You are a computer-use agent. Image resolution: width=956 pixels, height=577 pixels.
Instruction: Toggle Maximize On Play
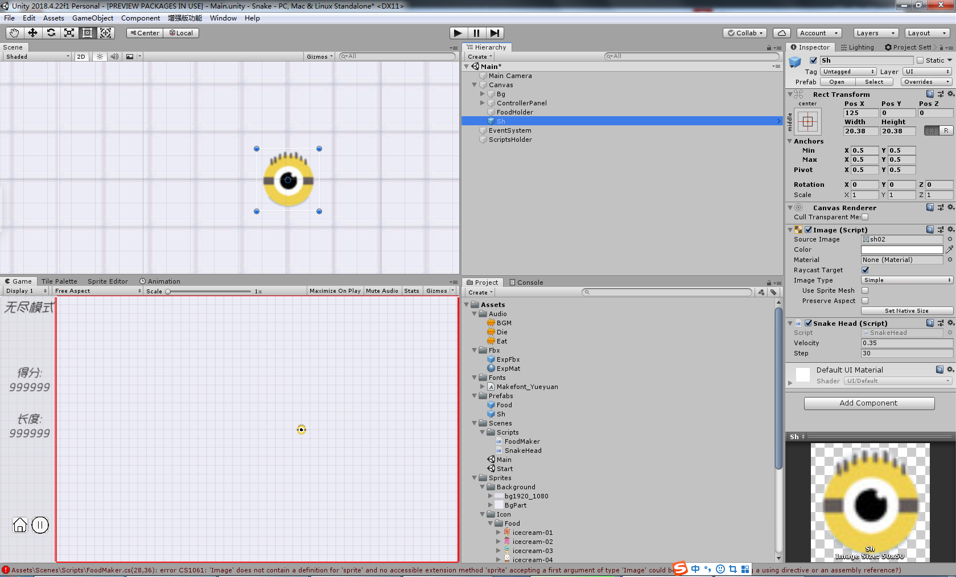[335, 290]
